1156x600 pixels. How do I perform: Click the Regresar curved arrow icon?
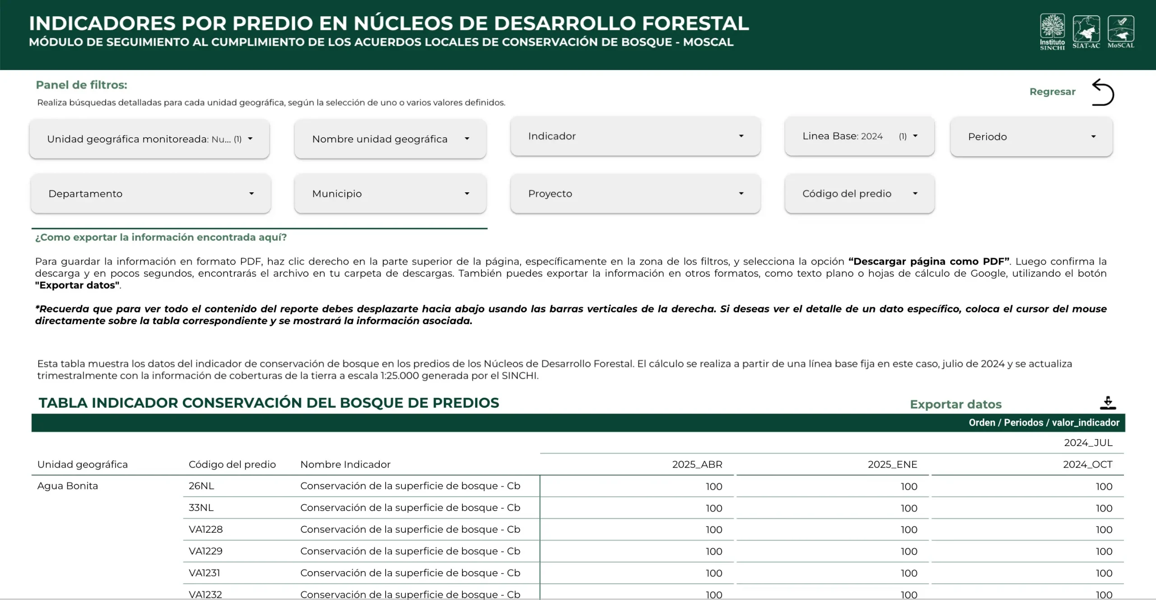[1103, 93]
